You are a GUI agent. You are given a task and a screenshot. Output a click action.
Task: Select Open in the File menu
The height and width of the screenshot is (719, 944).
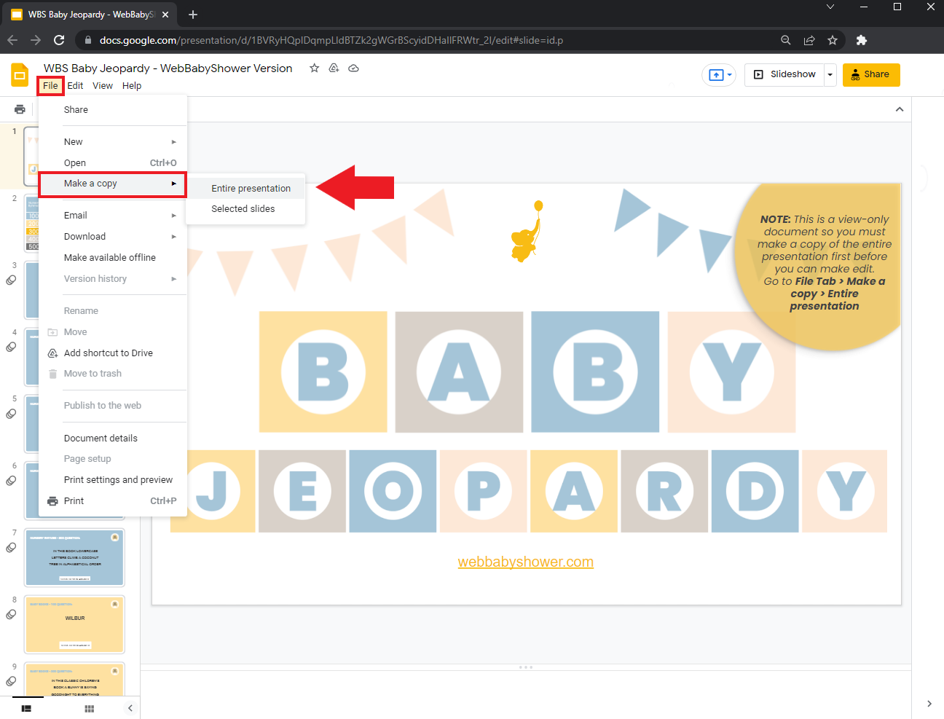[x=113, y=163]
